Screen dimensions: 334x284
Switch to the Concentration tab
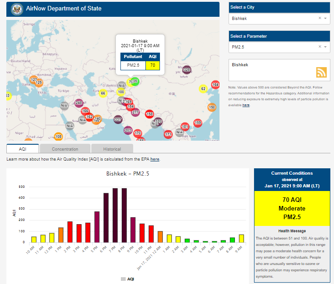click(x=65, y=149)
